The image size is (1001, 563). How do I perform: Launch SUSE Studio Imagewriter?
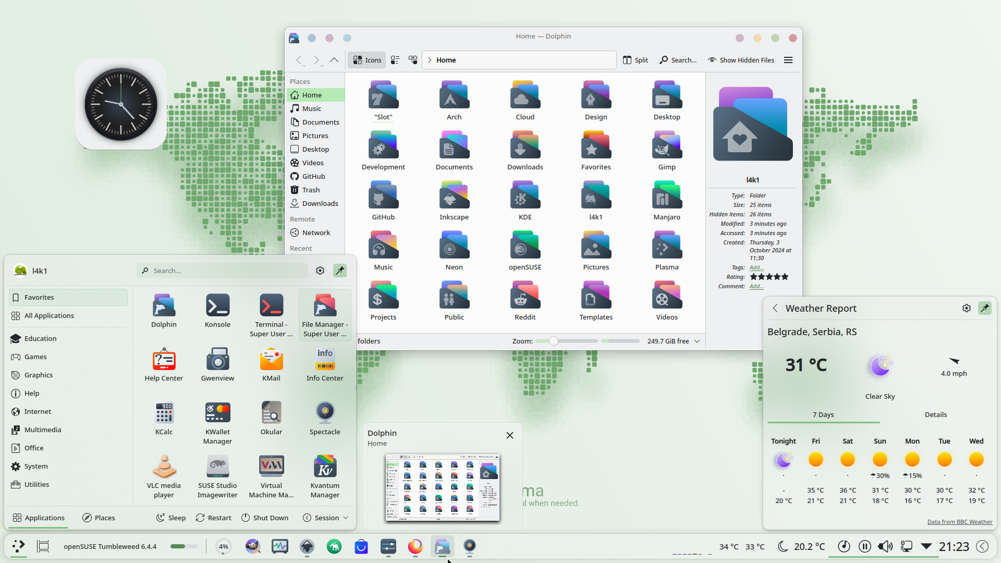[217, 476]
